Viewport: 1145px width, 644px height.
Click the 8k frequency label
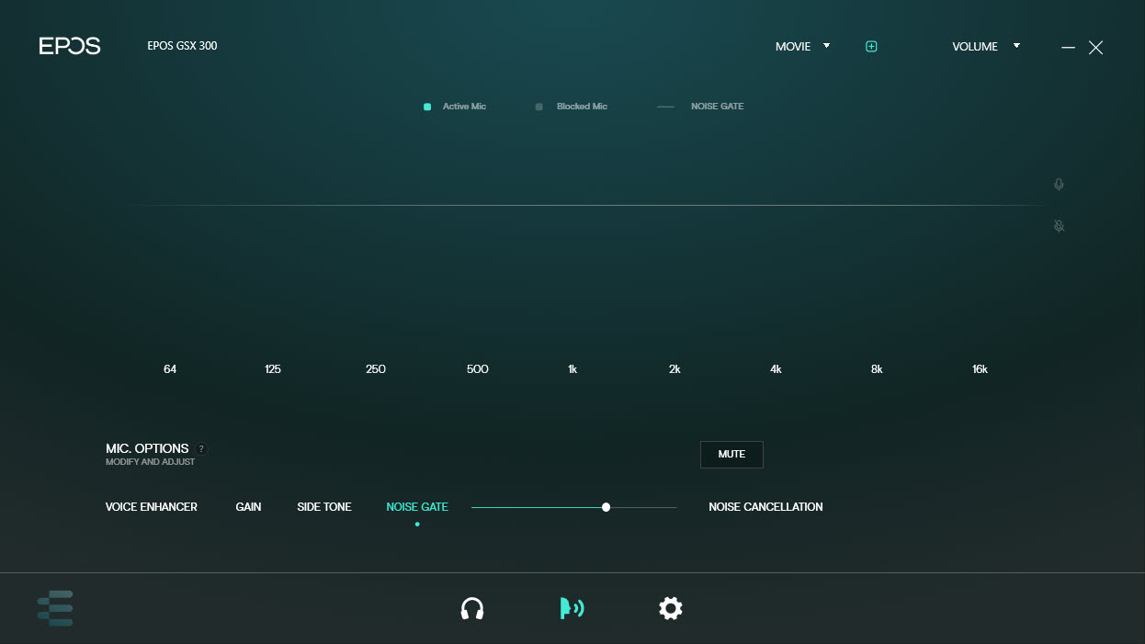pos(877,369)
